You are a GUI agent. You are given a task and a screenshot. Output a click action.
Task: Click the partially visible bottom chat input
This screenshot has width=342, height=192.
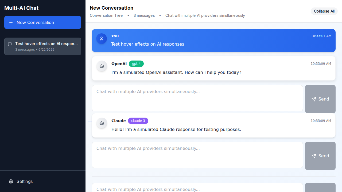pyautogui.click(x=197, y=187)
